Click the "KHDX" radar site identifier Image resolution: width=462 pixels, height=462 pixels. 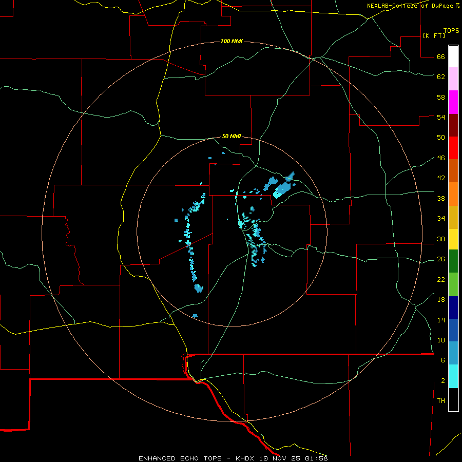point(246,458)
